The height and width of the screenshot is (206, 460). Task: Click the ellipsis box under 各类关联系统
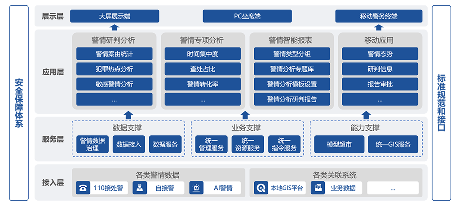coord(393,188)
